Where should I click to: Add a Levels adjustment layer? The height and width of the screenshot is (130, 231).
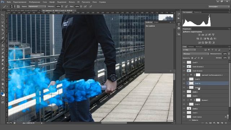[203, 35]
